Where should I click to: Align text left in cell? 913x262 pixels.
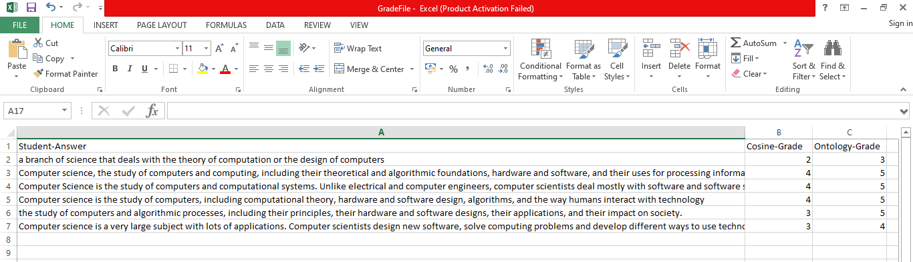(x=254, y=69)
